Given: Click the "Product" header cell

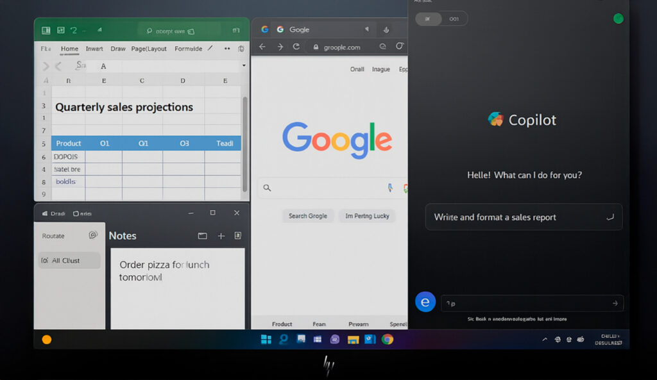Looking at the screenshot, I should tap(68, 144).
